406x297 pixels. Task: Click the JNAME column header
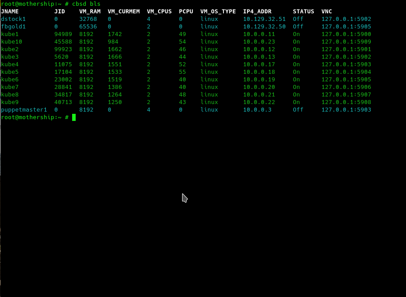tap(10, 12)
